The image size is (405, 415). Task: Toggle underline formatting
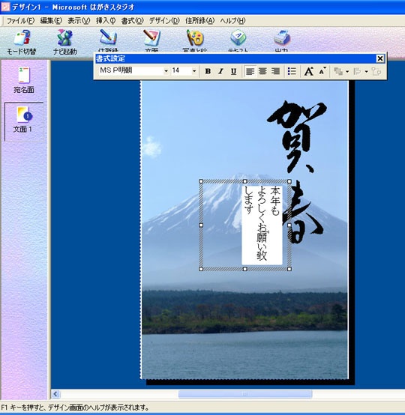(x=233, y=71)
